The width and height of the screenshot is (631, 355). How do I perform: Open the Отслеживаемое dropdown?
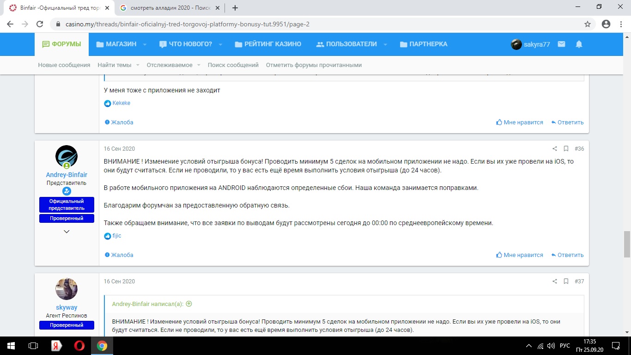174,65
